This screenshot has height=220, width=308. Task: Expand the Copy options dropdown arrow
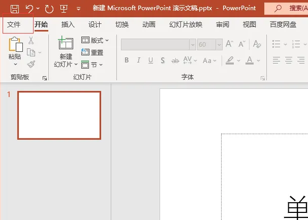pos(40,52)
